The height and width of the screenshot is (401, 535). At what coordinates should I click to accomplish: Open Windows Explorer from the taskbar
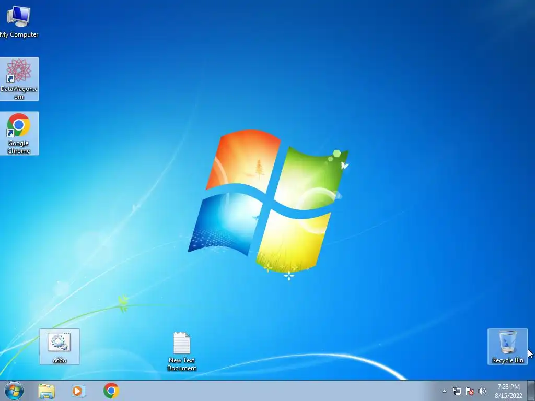click(46, 391)
